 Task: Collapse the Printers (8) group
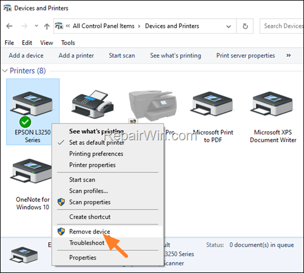pos(5,71)
